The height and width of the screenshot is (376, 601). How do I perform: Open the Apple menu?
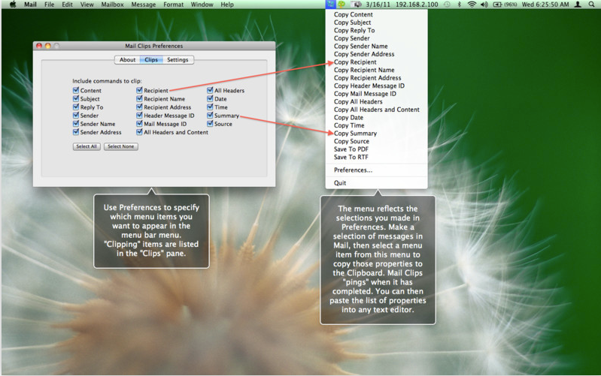[x=13, y=5]
